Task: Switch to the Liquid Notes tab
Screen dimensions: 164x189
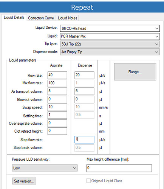Action: pos(67,18)
